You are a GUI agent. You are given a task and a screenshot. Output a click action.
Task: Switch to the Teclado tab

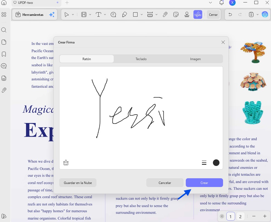(x=141, y=59)
